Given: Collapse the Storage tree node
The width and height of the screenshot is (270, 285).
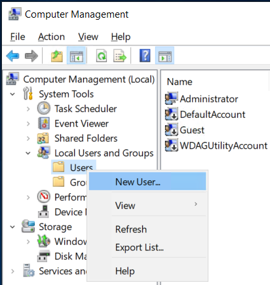Looking at the screenshot, I should click(x=12, y=227).
